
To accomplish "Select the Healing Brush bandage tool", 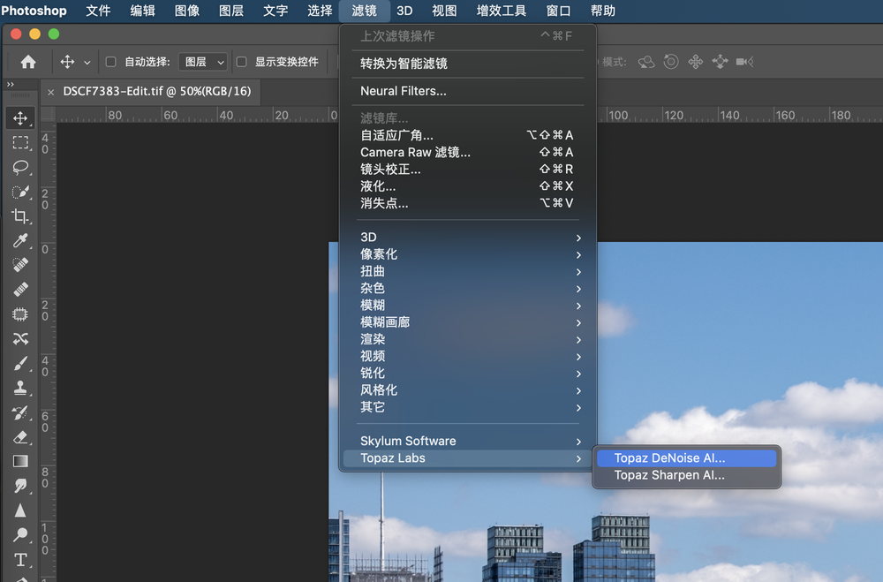I will tap(20, 290).
